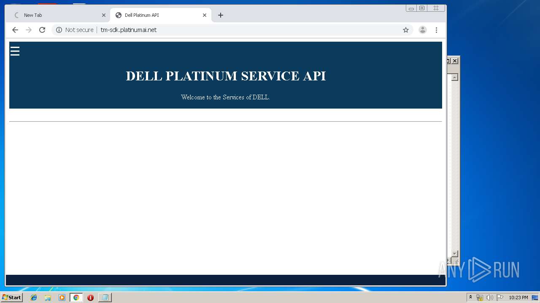
Task: Go back to previous page
Action: pos(15,30)
